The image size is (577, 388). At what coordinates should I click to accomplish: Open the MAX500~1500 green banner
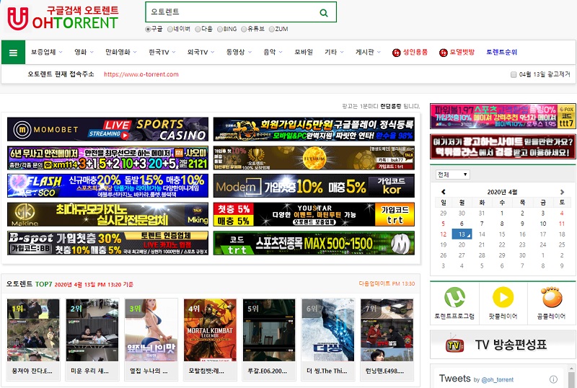(x=314, y=243)
